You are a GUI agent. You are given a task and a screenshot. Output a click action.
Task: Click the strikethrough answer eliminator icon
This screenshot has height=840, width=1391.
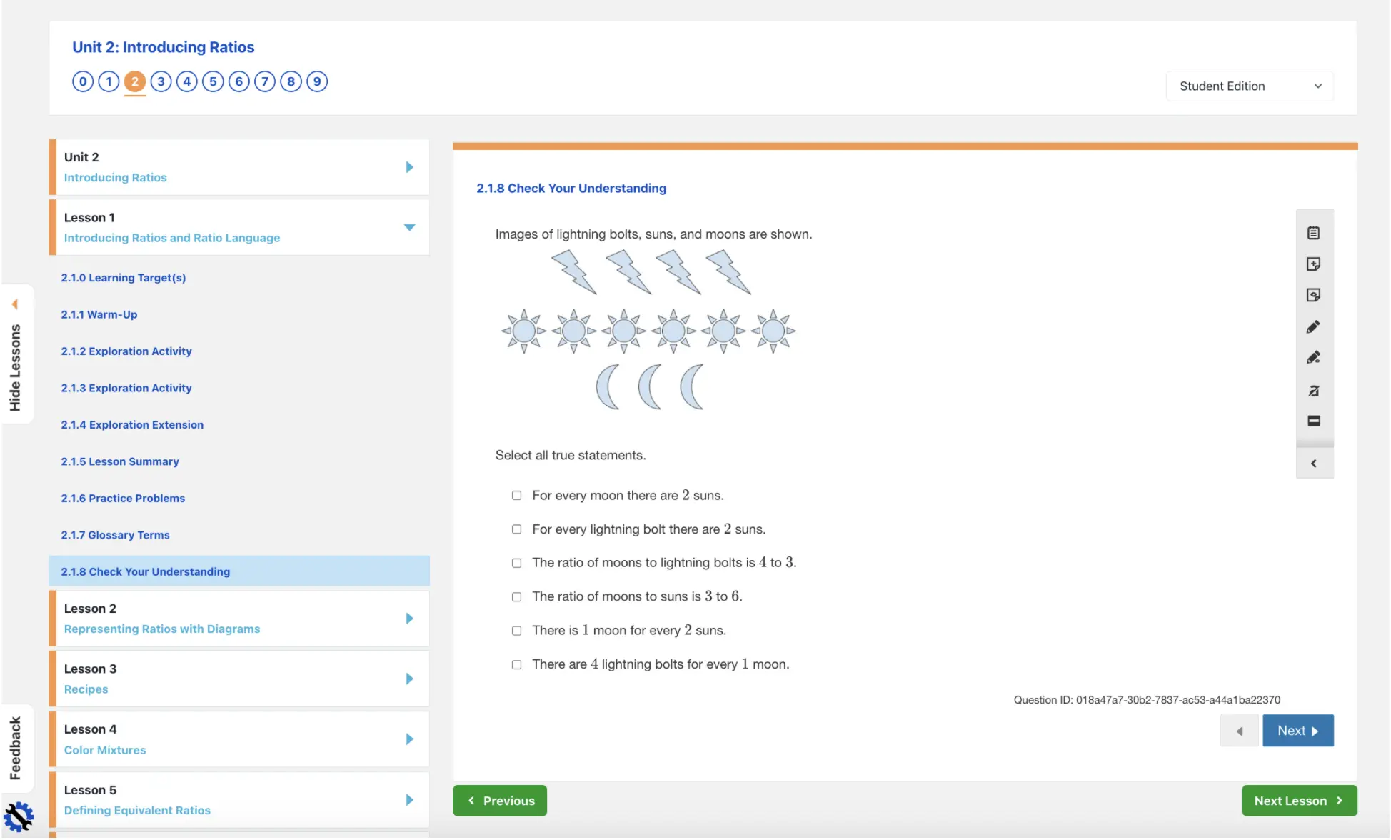point(1313,391)
